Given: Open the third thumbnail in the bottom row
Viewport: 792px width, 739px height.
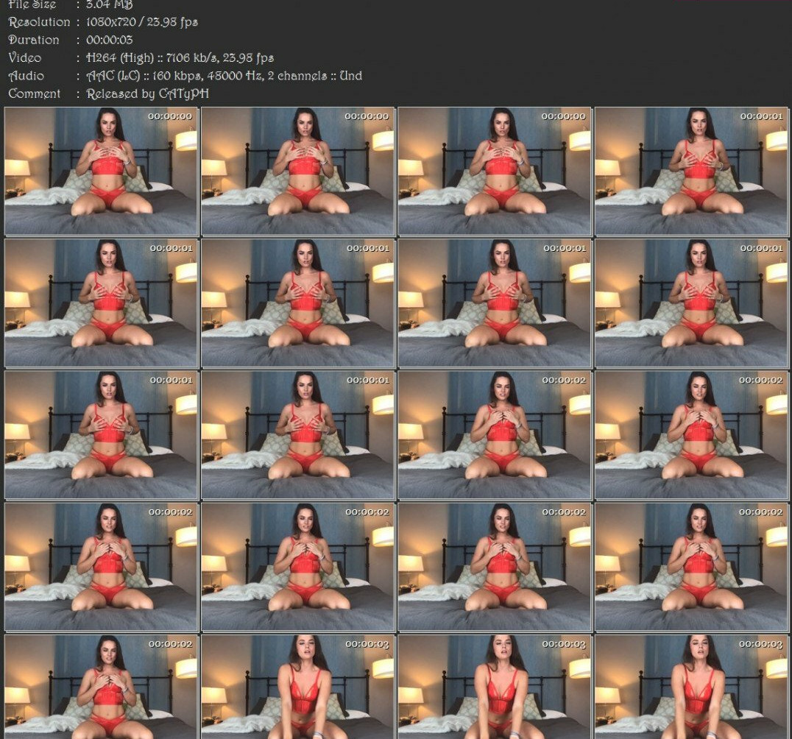Looking at the screenshot, I should coord(494,688).
